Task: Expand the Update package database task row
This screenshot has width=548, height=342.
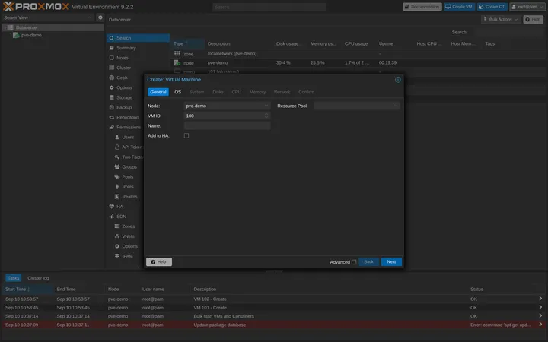Action: click(540, 325)
